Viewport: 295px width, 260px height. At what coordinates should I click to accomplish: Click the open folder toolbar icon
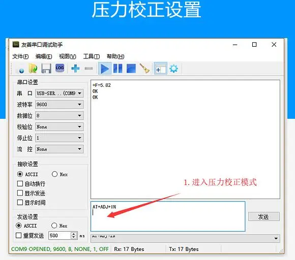coord(33,69)
